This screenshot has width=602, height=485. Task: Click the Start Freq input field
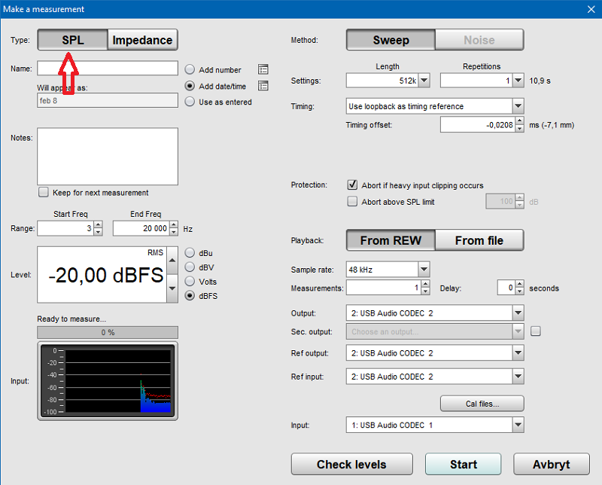pos(66,228)
